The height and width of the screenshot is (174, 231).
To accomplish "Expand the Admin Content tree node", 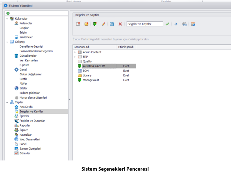I will tap(75, 52).
